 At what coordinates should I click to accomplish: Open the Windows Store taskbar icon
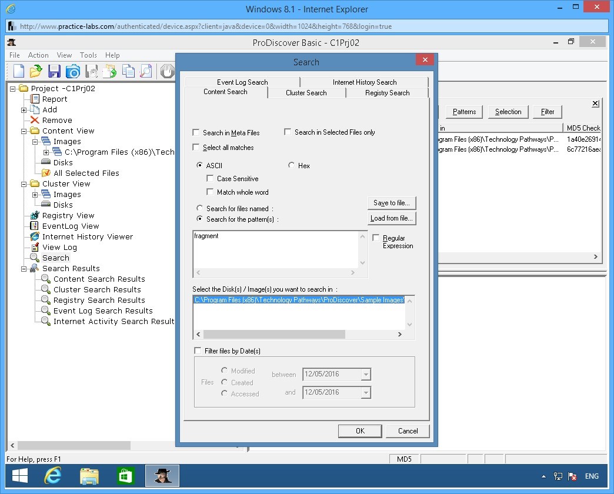point(125,476)
